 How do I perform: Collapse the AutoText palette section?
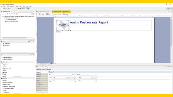pyautogui.click(x=34, y=78)
